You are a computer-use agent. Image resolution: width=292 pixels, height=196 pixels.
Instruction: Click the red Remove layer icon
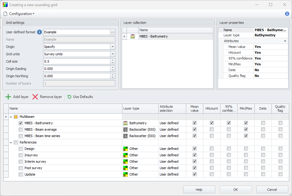[35, 97]
